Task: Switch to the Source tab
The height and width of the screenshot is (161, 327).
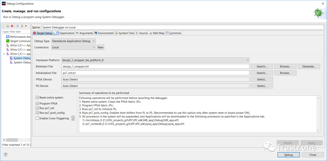Action: point(142,33)
